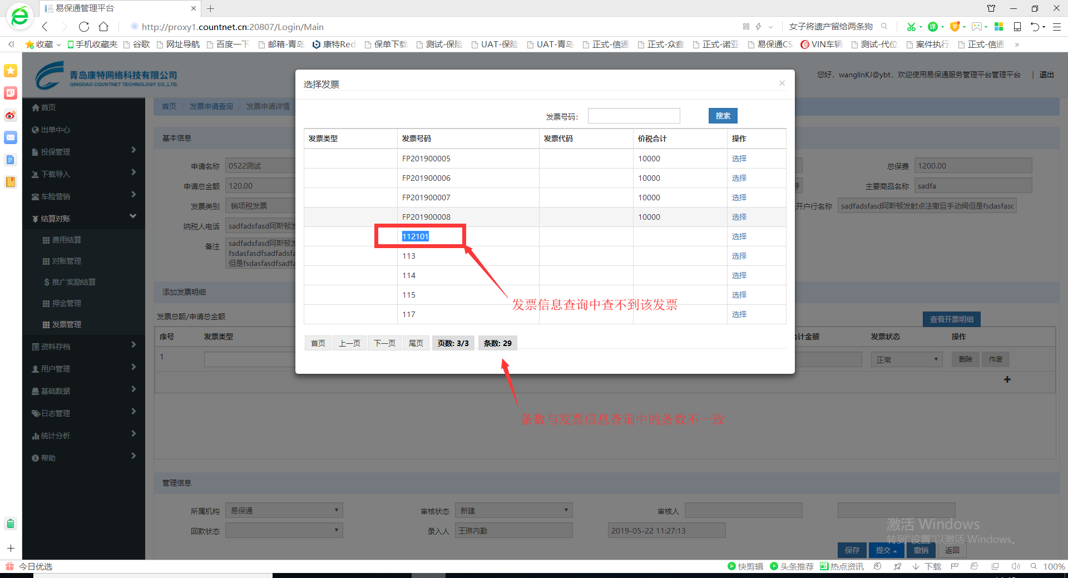Open 对账管理 submenu item
This screenshot has width=1068, height=578.
click(x=62, y=261)
